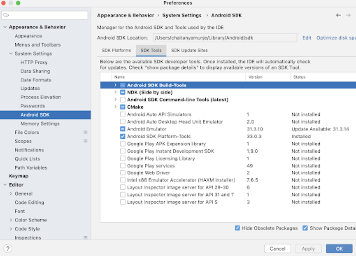Image resolution: width=356 pixels, height=256 pixels.
Task: Switch to the SDK Platforms tab
Action: tap(117, 50)
